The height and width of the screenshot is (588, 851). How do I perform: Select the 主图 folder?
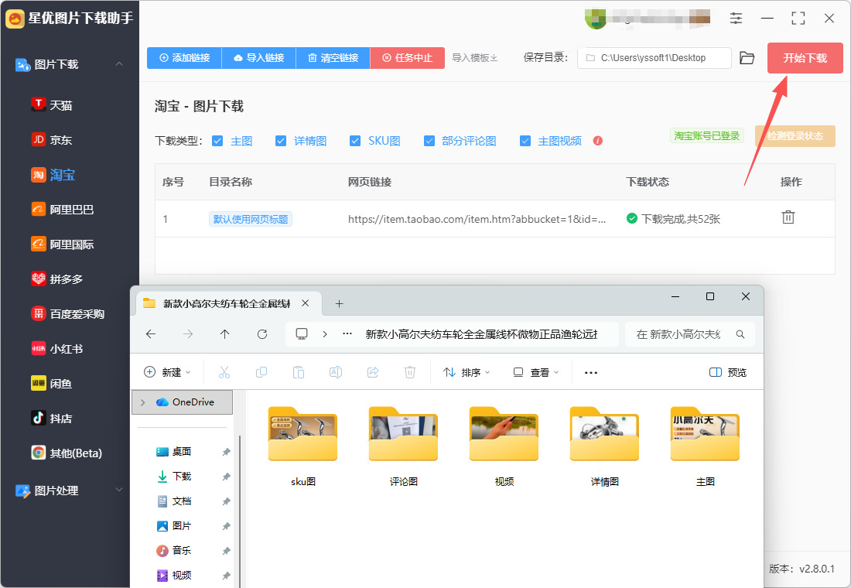click(705, 446)
